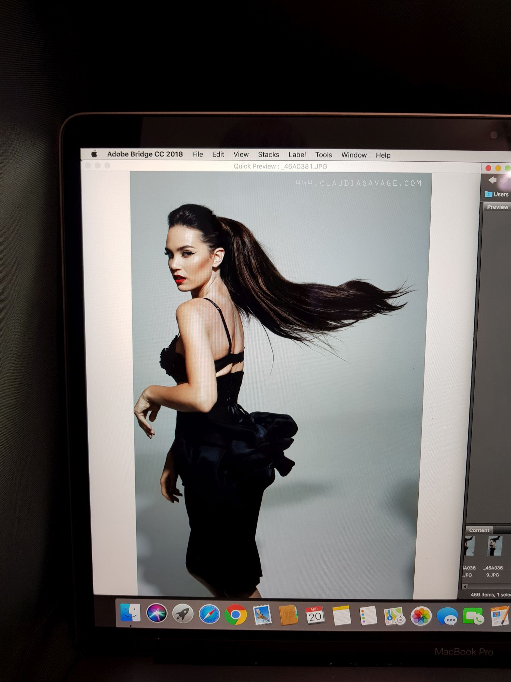Open Photos from the Dock
The width and height of the screenshot is (511, 682).
coord(421,617)
